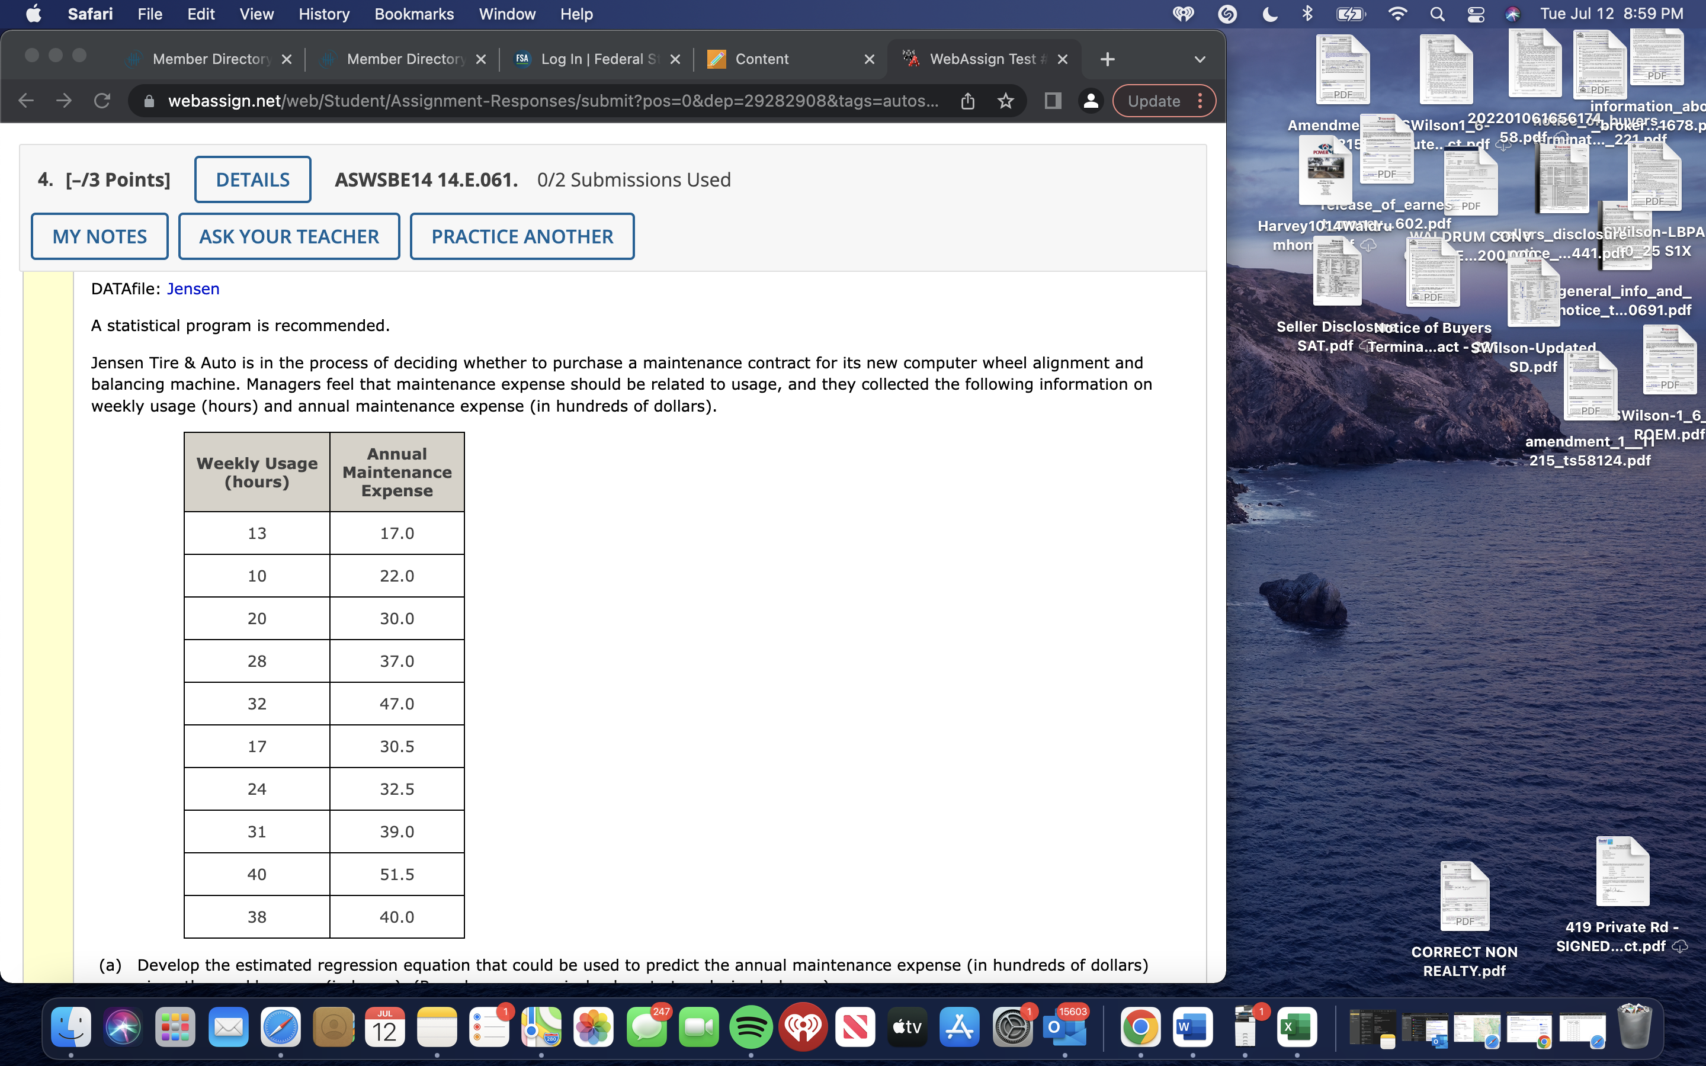
Task: Click the Safari back navigation arrow
Action: [26, 101]
